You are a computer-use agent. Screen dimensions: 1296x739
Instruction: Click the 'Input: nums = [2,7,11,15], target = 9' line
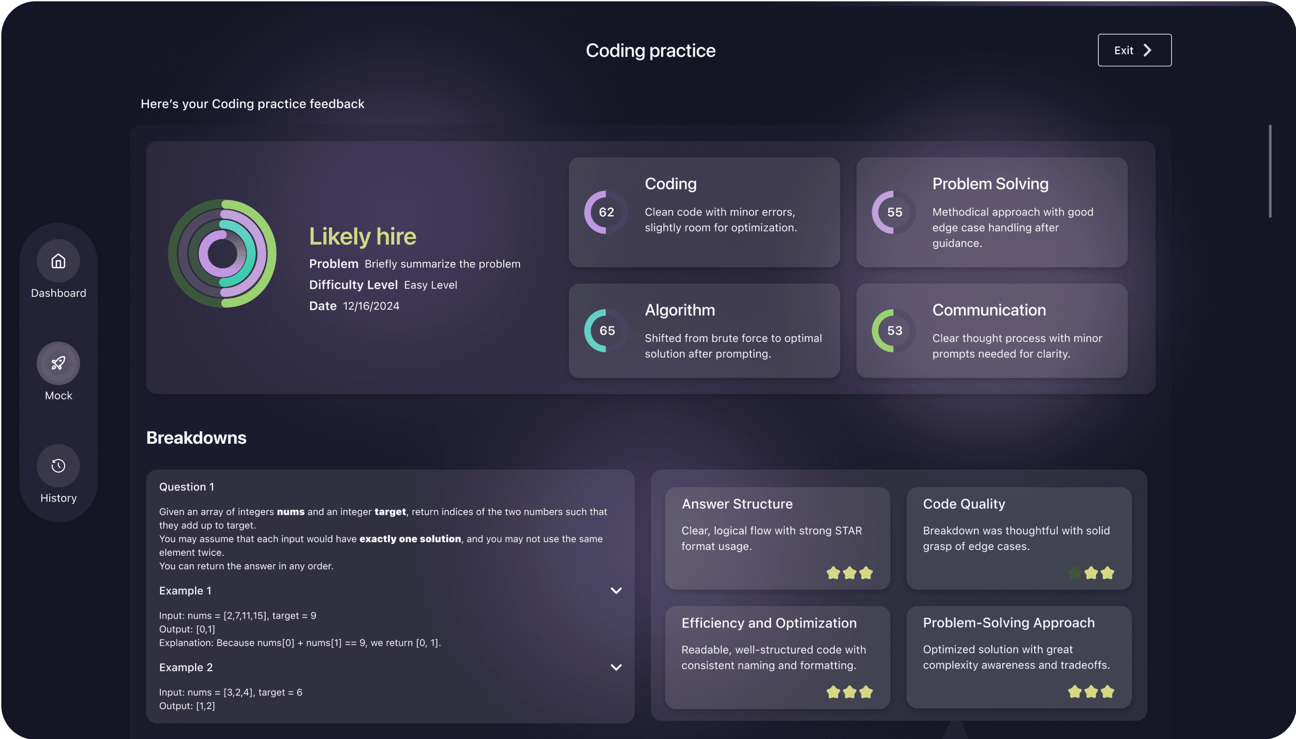[237, 616]
